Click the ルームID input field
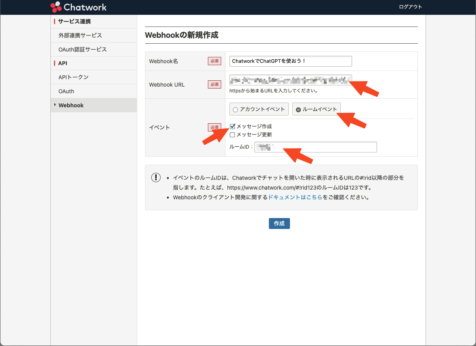Viewport: 476px width, 346px height. click(316, 147)
